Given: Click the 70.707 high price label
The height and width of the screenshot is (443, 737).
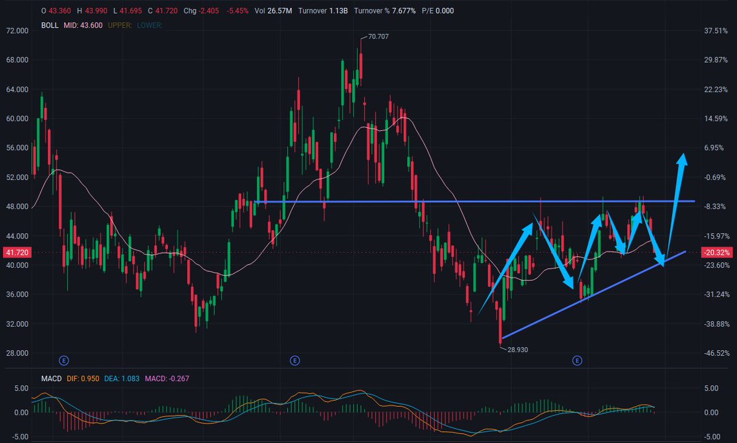Looking at the screenshot, I should coord(379,37).
